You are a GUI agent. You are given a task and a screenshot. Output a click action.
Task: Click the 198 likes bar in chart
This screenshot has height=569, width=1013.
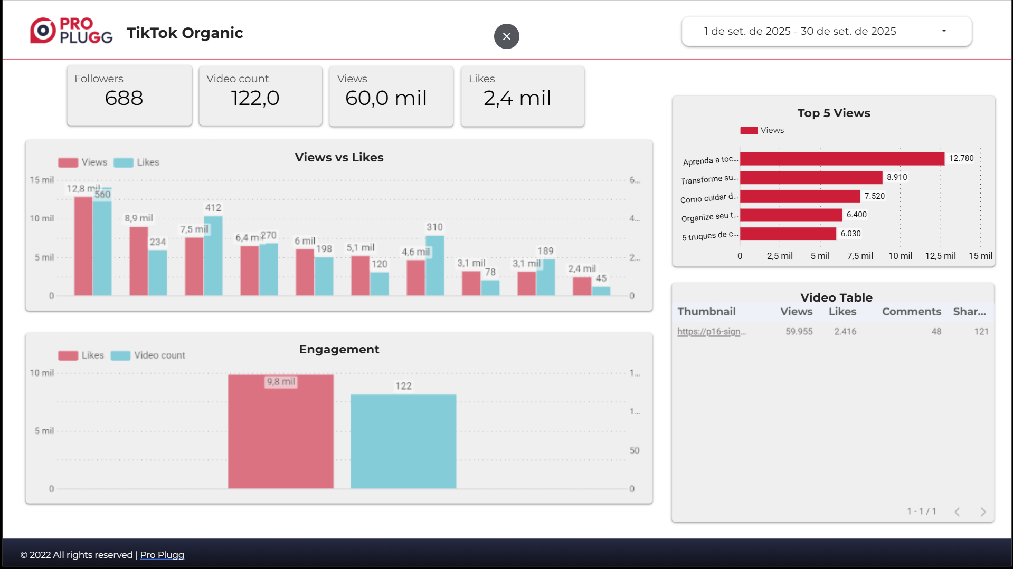point(324,276)
